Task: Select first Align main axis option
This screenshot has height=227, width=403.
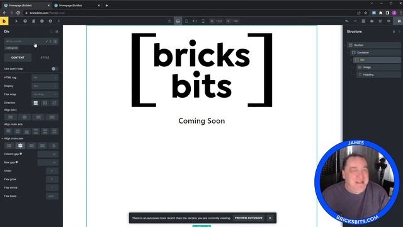Action: pos(8,132)
